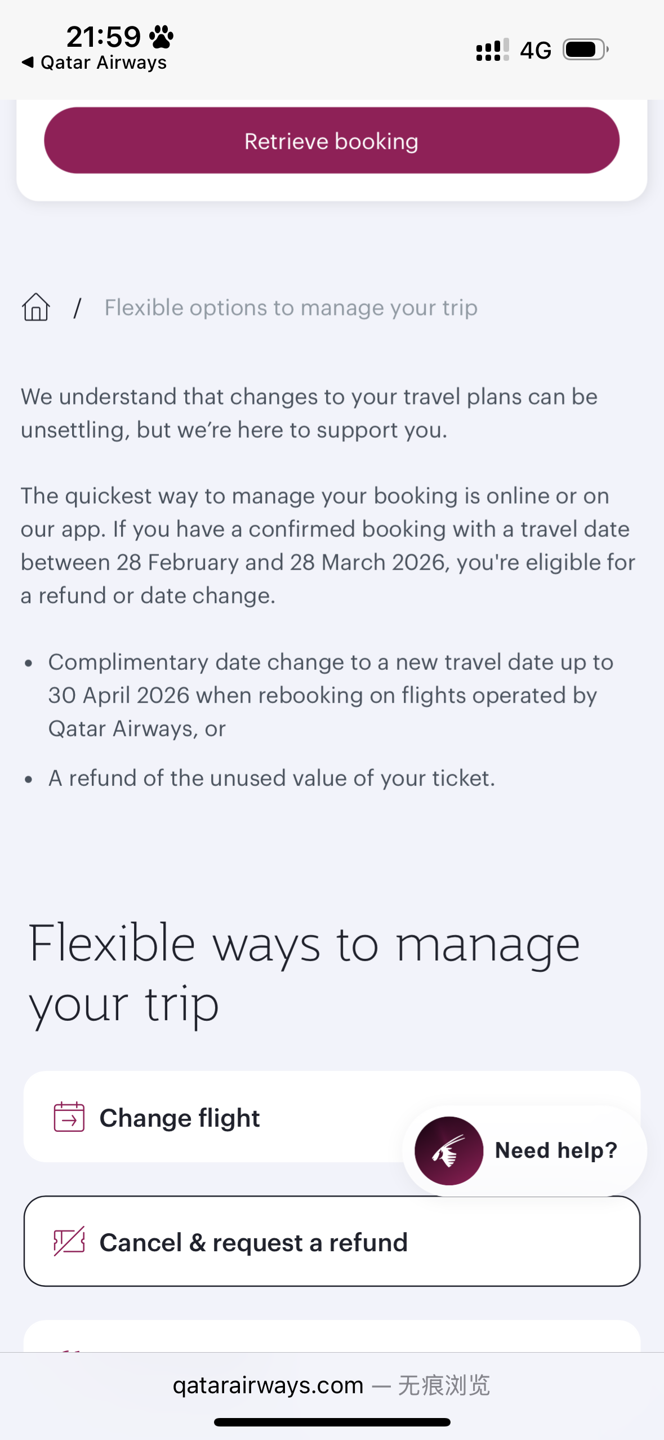Image resolution: width=664 pixels, height=1440 pixels.
Task: Tap the crossed ticket icon for refund
Action: click(69, 1242)
